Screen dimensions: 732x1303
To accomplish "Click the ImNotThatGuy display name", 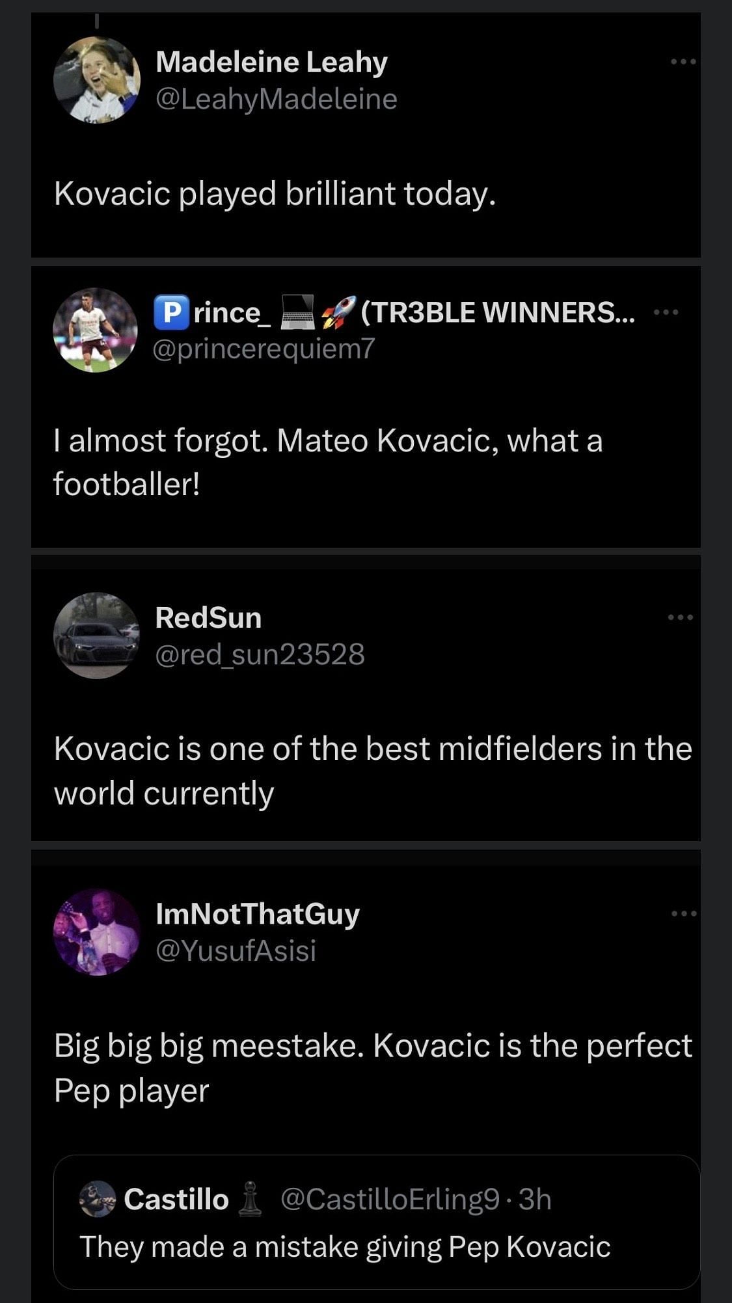I will click(x=257, y=913).
